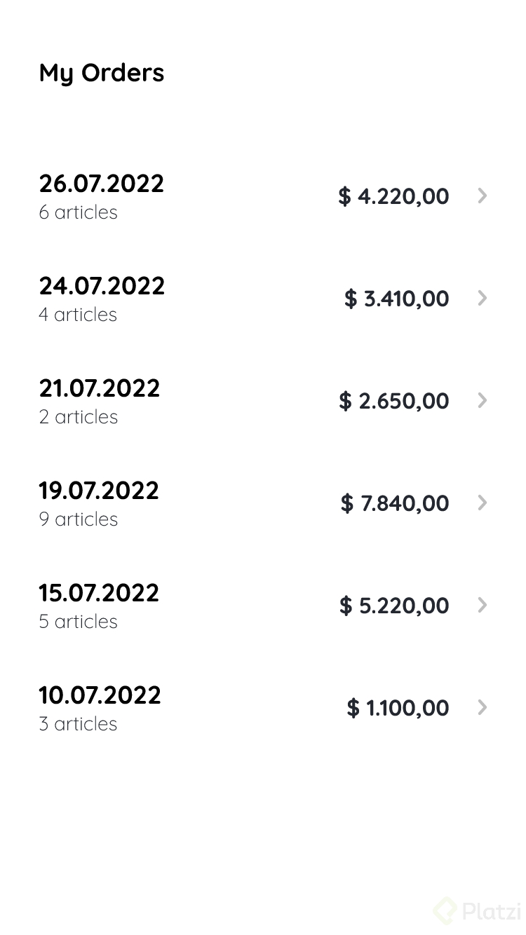
Task: Click the $ 3.410,00 order total
Action: click(397, 299)
